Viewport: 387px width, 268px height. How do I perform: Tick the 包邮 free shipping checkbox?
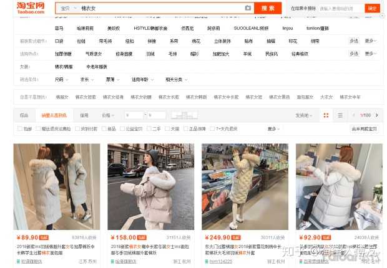(x=20, y=128)
